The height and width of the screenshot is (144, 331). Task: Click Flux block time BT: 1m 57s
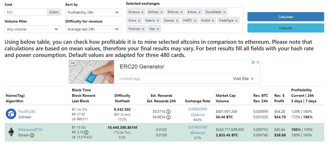pyautogui.click(x=80, y=109)
